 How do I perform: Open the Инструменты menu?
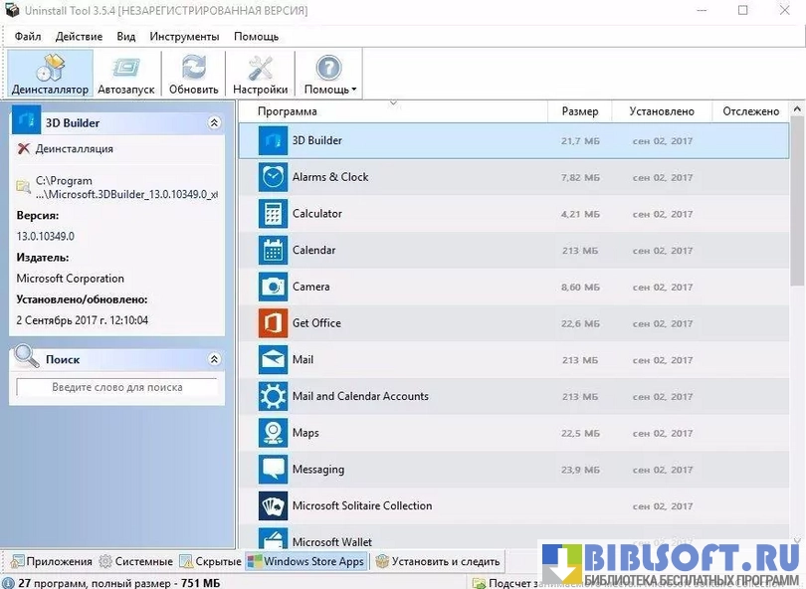tap(183, 36)
